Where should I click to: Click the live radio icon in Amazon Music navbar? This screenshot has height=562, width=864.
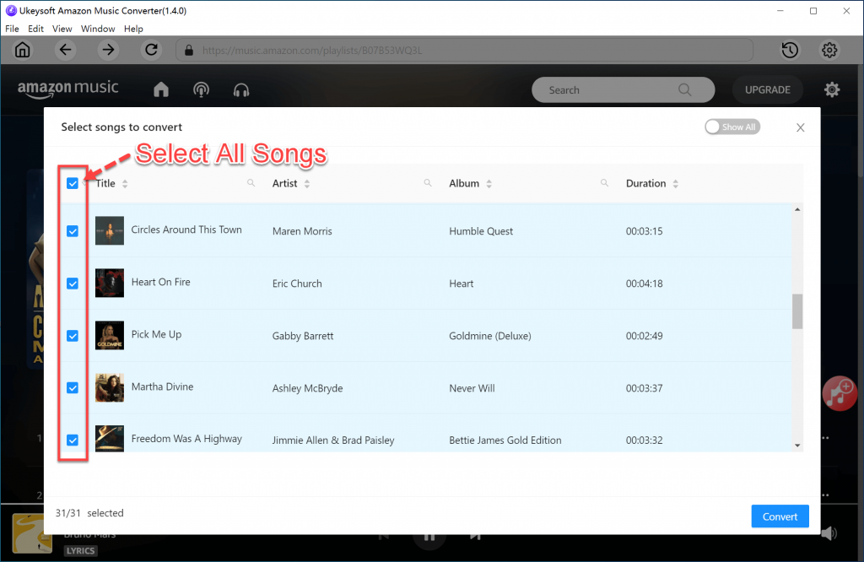tap(201, 89)
